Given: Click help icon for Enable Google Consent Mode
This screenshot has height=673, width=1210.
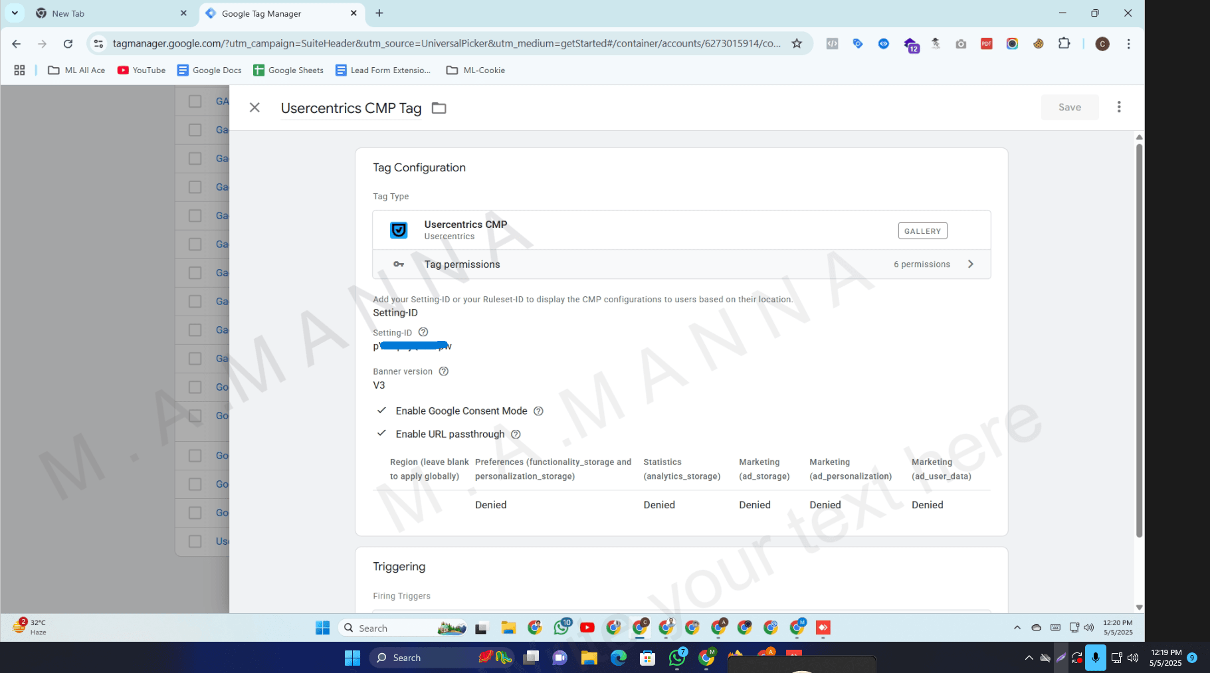Looking at the screenshot, I should (538, 411).
